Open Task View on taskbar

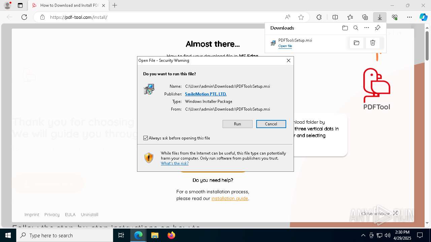coord(121,235)
